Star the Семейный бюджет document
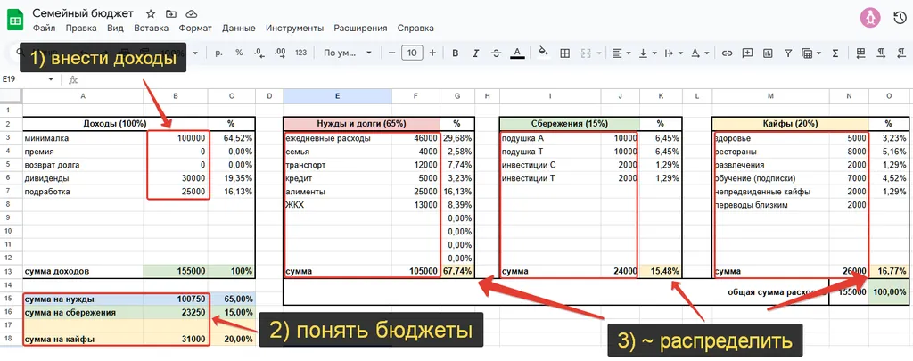913x361 pixels. (x=151, y=14)
